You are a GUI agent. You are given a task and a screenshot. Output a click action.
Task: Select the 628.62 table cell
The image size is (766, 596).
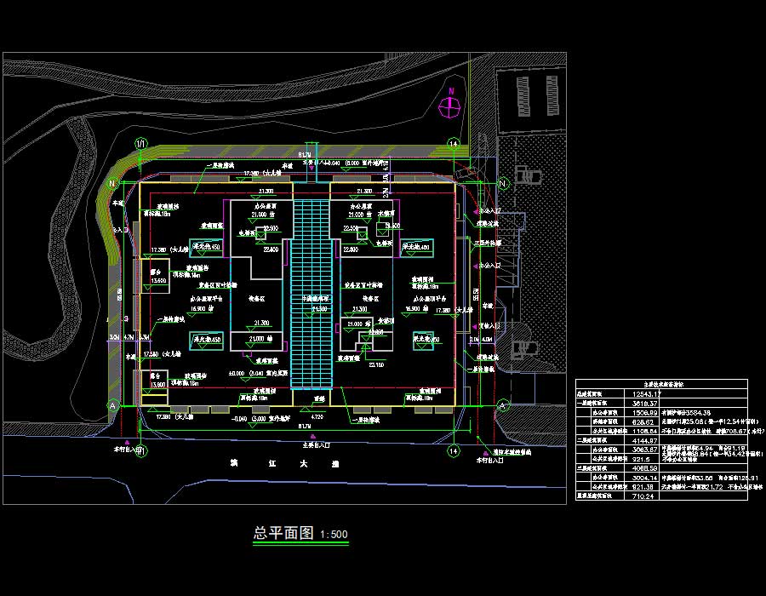point(643,422)
